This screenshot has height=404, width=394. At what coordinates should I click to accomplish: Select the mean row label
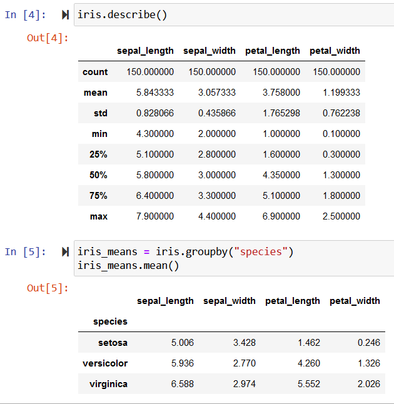96,93
